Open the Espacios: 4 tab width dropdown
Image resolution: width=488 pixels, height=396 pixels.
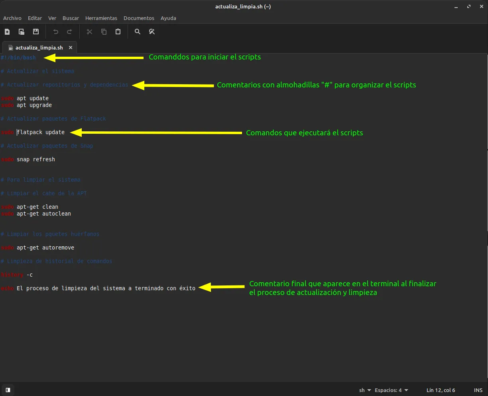(392, 390)
